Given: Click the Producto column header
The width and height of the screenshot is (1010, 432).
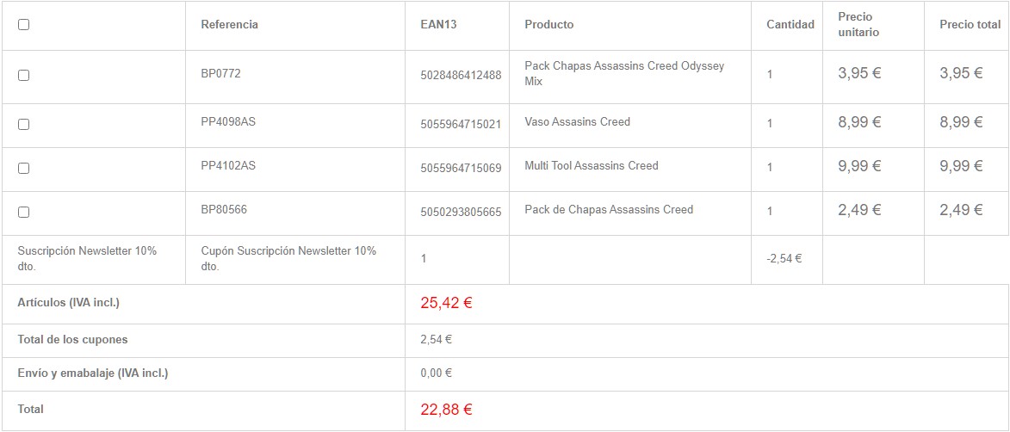Looking at the screenshot, I should click(548, 25).
